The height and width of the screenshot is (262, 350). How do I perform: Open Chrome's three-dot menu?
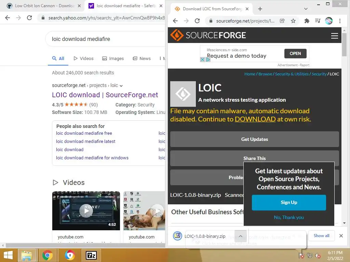(x=340, y=21)
